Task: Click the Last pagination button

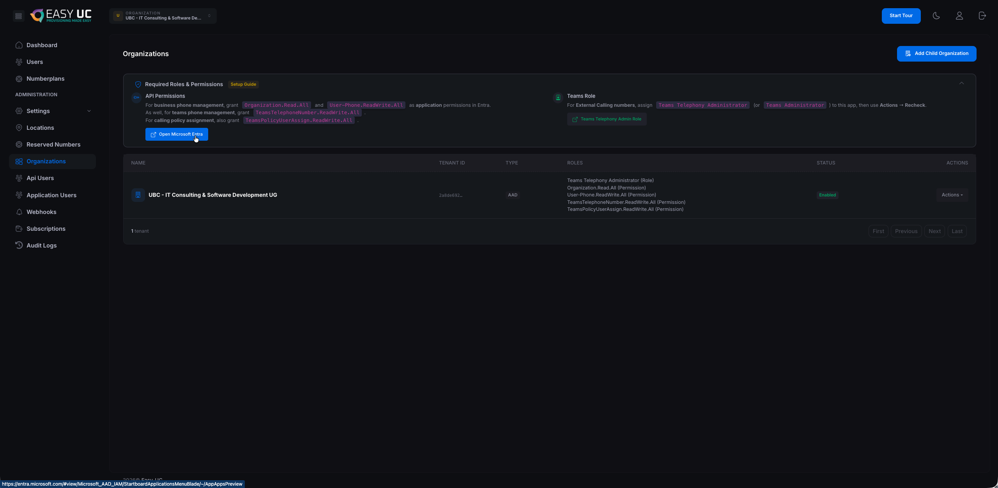Action: click(957, 231)
